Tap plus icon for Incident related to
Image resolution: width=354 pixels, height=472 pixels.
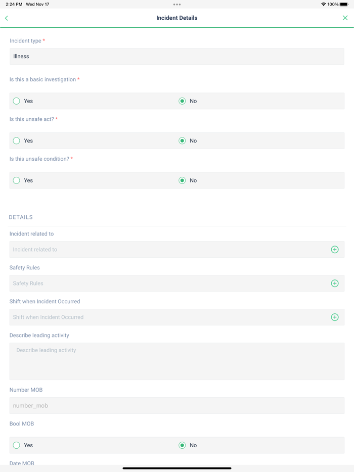pyautogui.click(x=335, y=250)
